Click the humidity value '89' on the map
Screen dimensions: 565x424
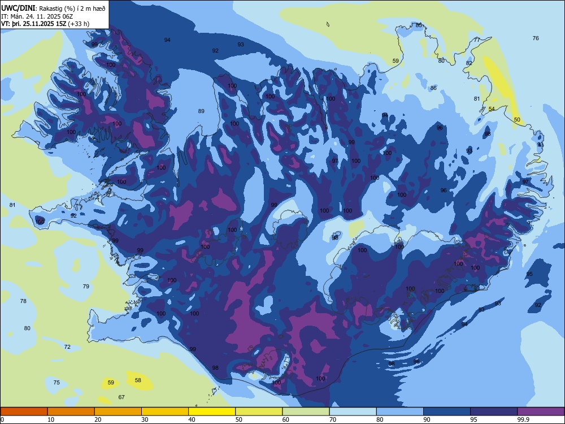(202, 111)
